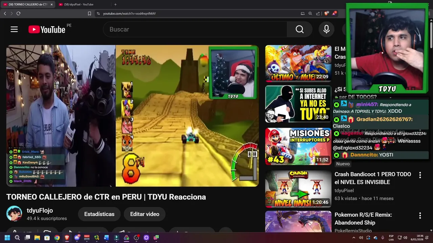Open the zoom magnifier in address bar

click(310, 13)
